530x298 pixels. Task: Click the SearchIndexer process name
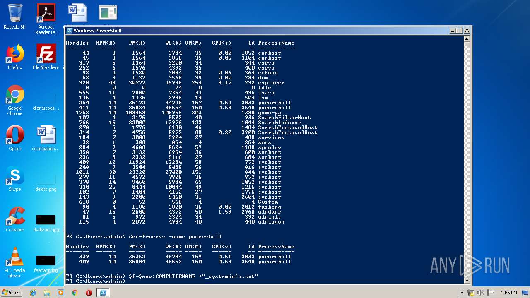coord(279,123)
